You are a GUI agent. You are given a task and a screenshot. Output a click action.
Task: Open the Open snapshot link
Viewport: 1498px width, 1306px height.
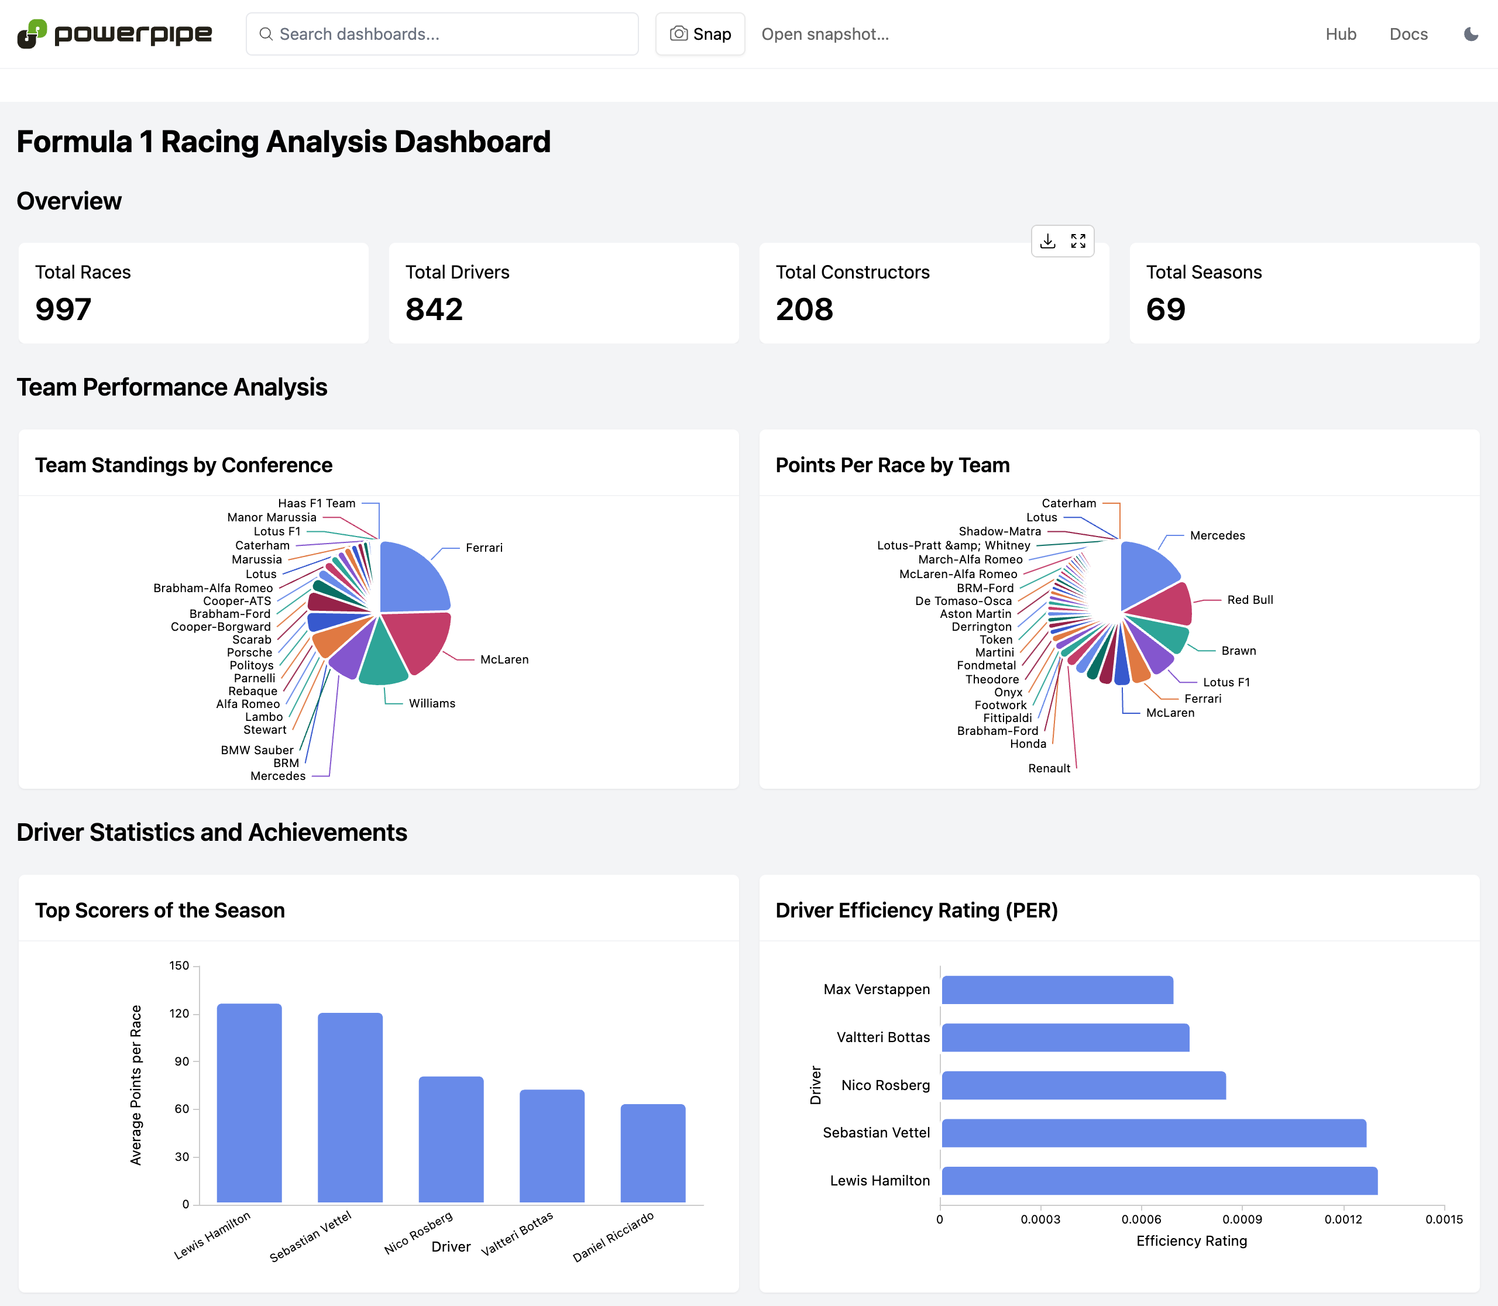[x=824, y=35]
